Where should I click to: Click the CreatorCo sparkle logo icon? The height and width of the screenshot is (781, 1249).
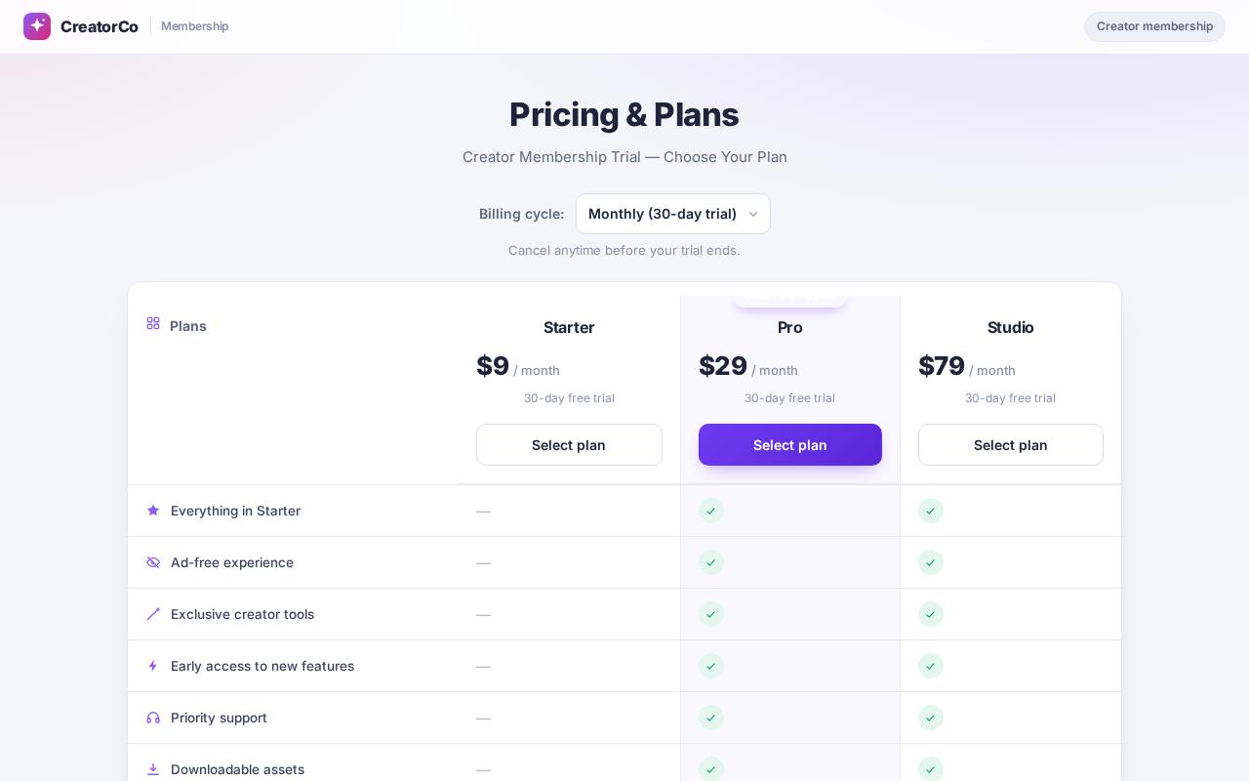[x=37, y=26]
